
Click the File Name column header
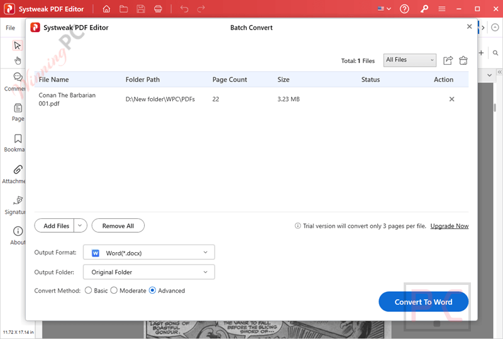[53, 80]
